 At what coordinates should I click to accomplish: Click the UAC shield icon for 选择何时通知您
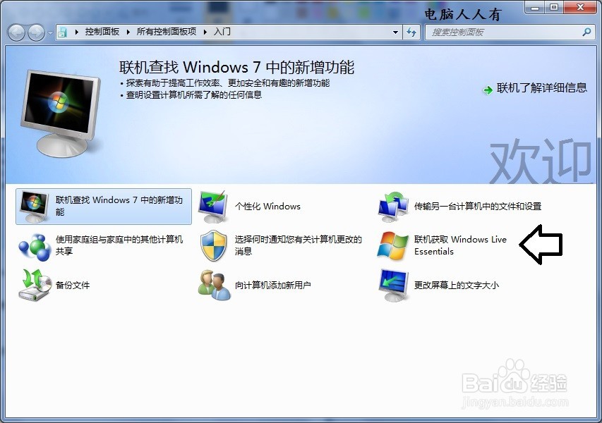[x=212, y=245]
